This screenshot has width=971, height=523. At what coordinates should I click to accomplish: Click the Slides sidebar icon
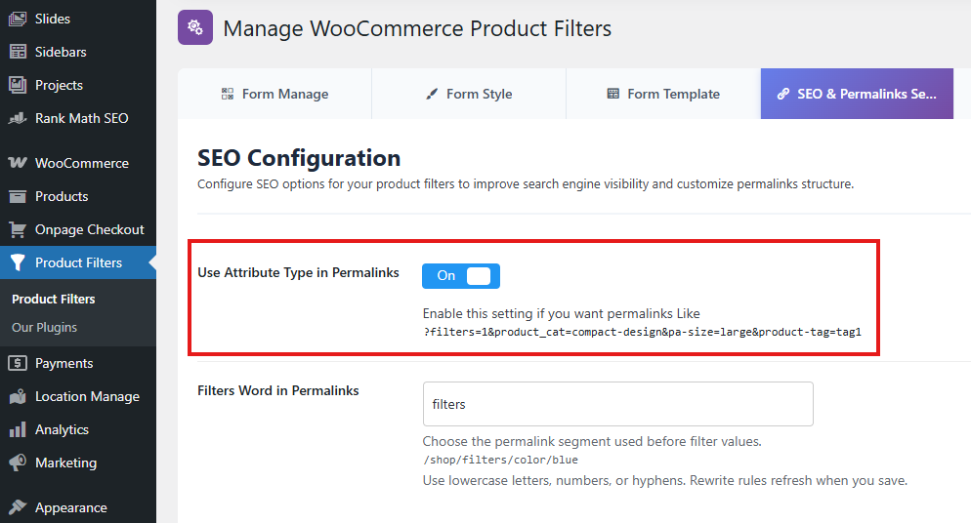18,19
